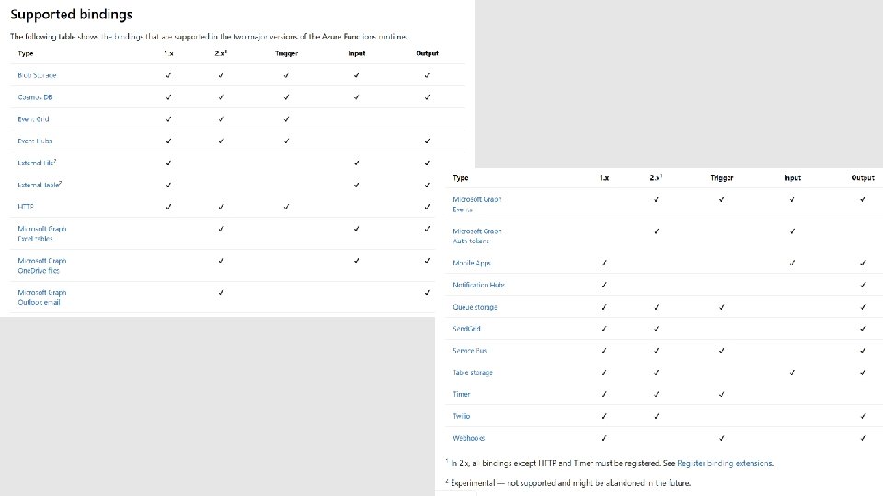Open the SendGrid binding link
This screenshot has width=883, height=496.
pyautogui.click(x=467, y=329)
